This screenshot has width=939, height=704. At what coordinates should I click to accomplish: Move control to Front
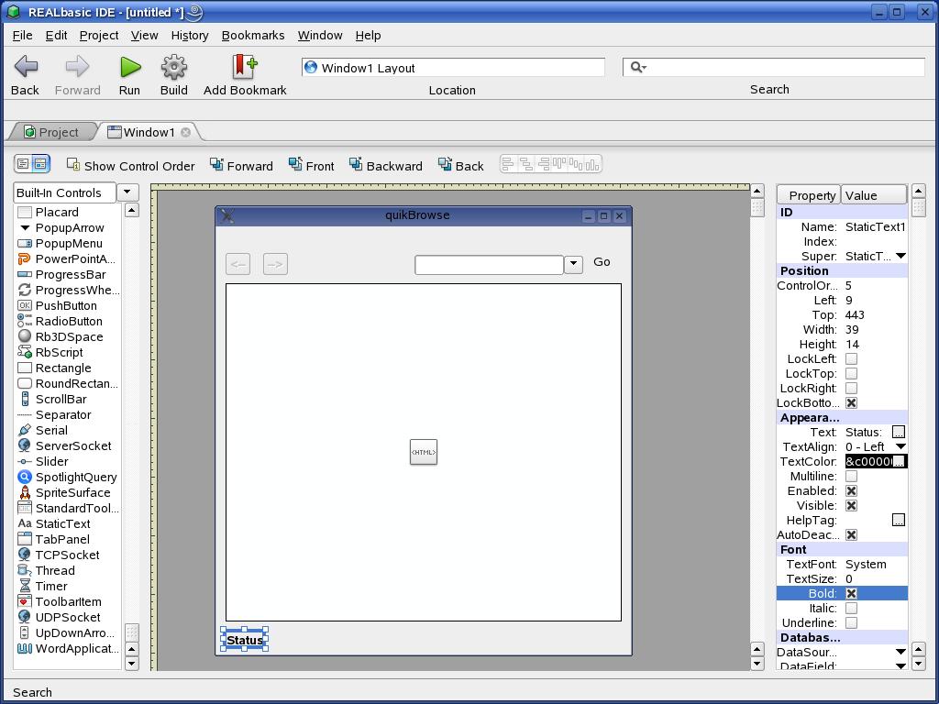point(312,165)
